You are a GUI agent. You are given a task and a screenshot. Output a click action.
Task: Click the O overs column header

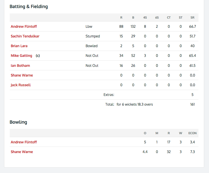click(145, 133)
